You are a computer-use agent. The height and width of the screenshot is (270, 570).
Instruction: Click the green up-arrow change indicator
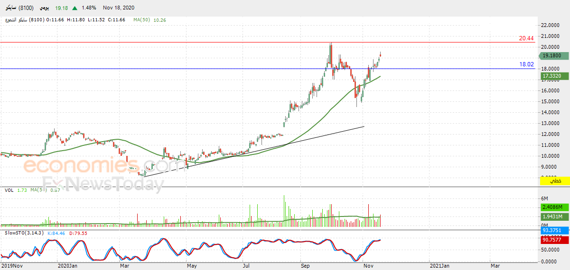pyautogui.click(x=75, y=8)
